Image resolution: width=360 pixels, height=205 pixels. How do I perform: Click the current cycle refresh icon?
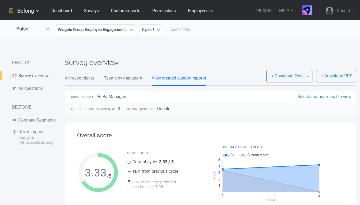click(129, 162)
